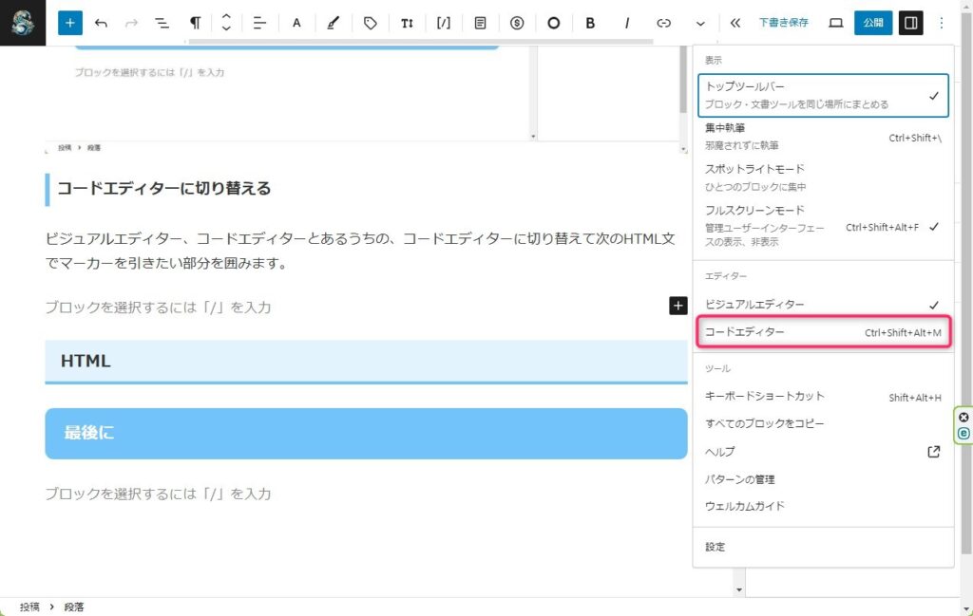973x616 pixels.
Task: Toggle bold formatting
Action: [x=590, y=23]
